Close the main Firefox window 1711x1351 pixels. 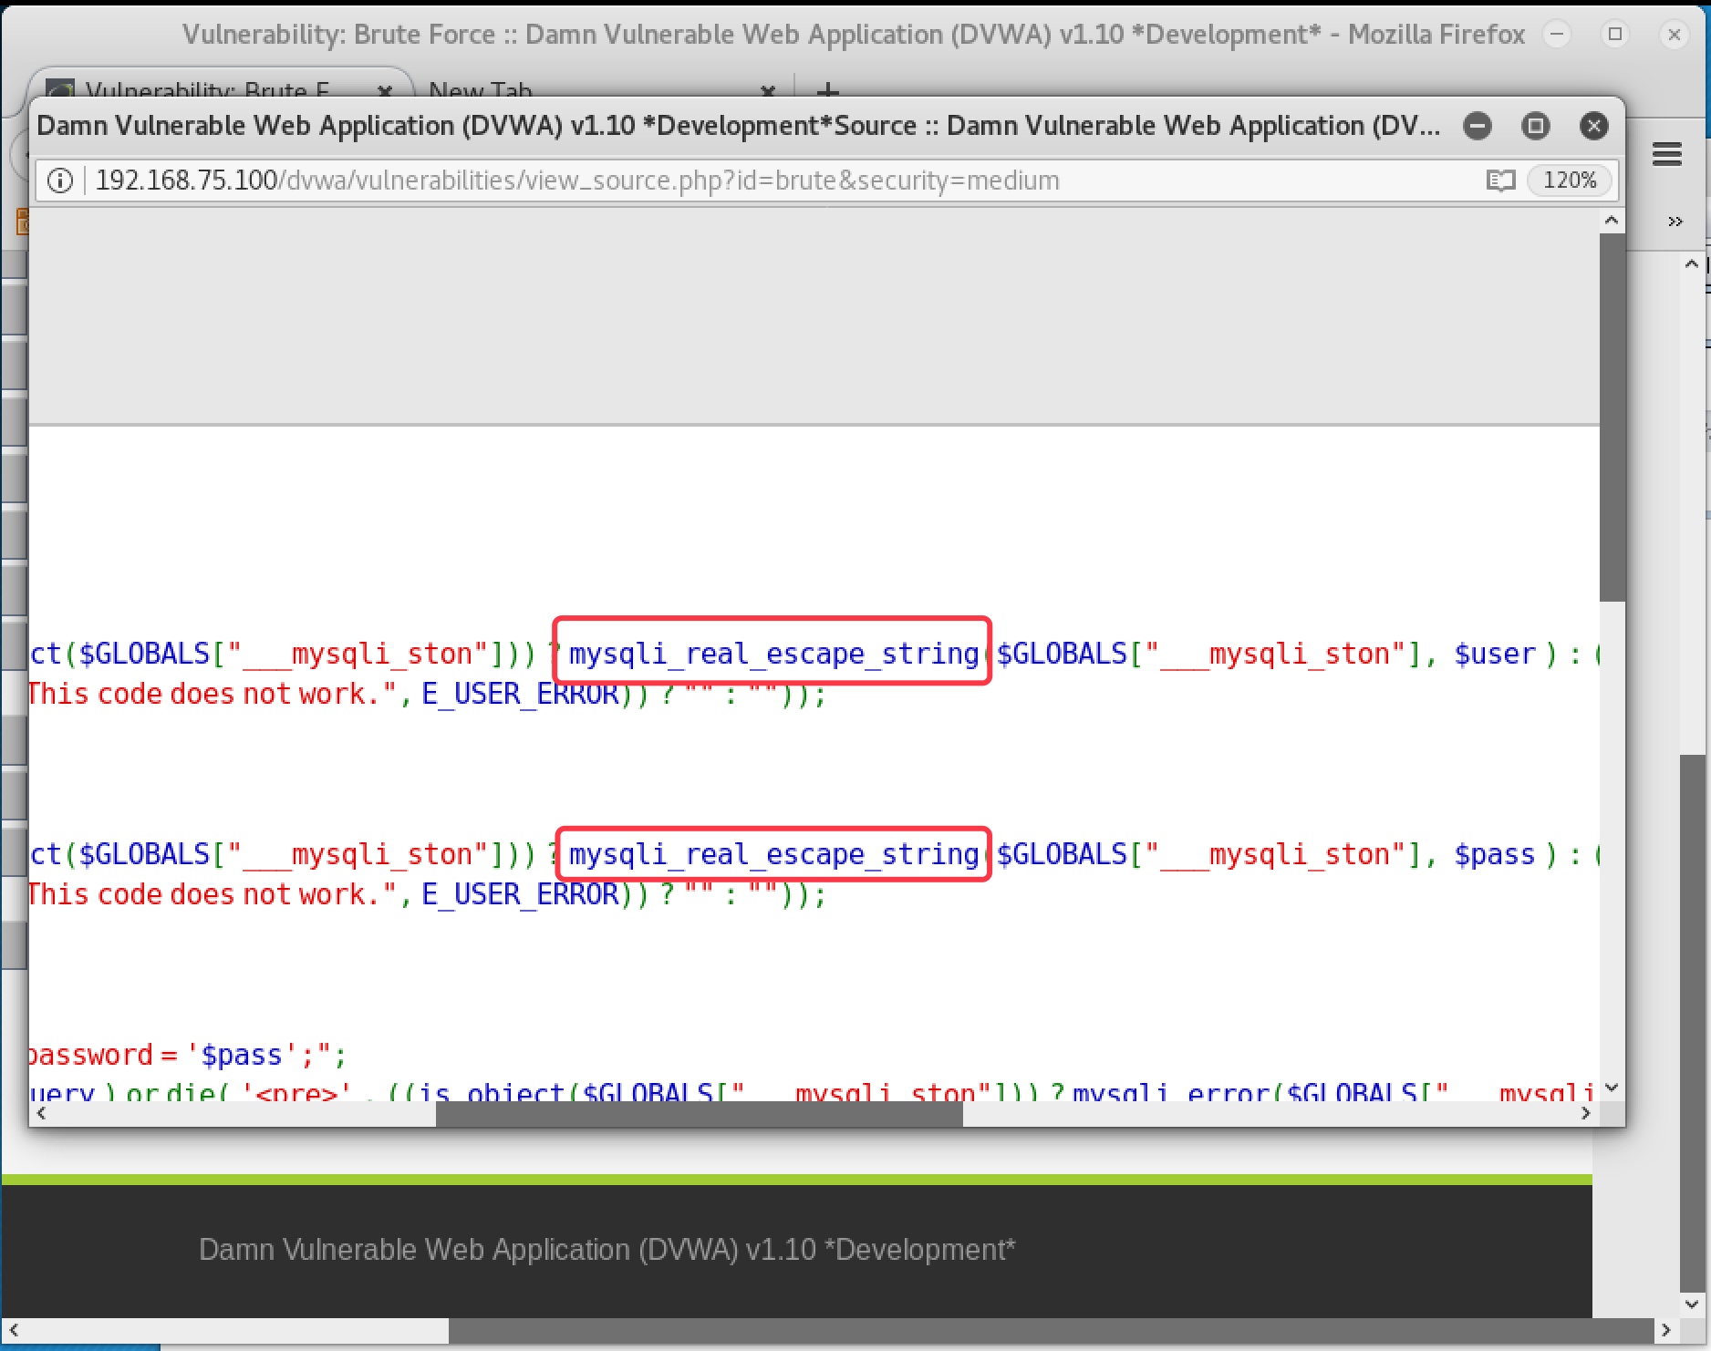point(1674,35)
